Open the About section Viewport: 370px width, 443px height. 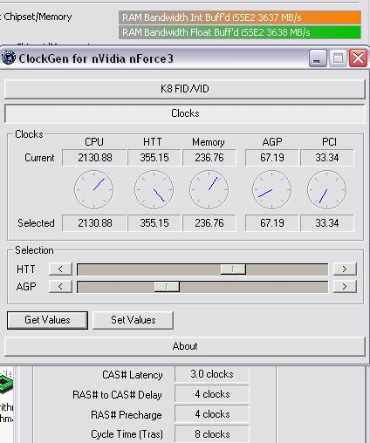click(x=185, y=346)
